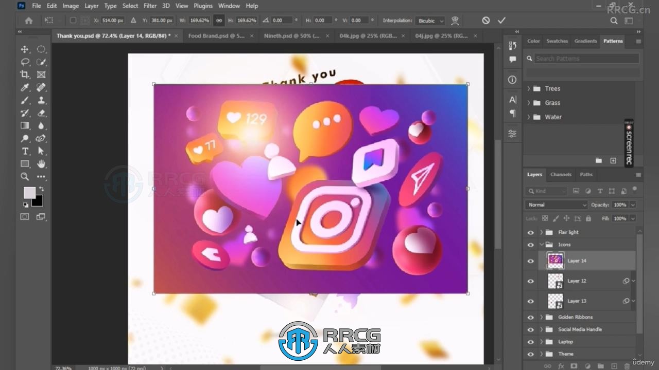This screenshot has width=659, height=370.
Task: Open the Plugins menu
Action: (203, 6)
